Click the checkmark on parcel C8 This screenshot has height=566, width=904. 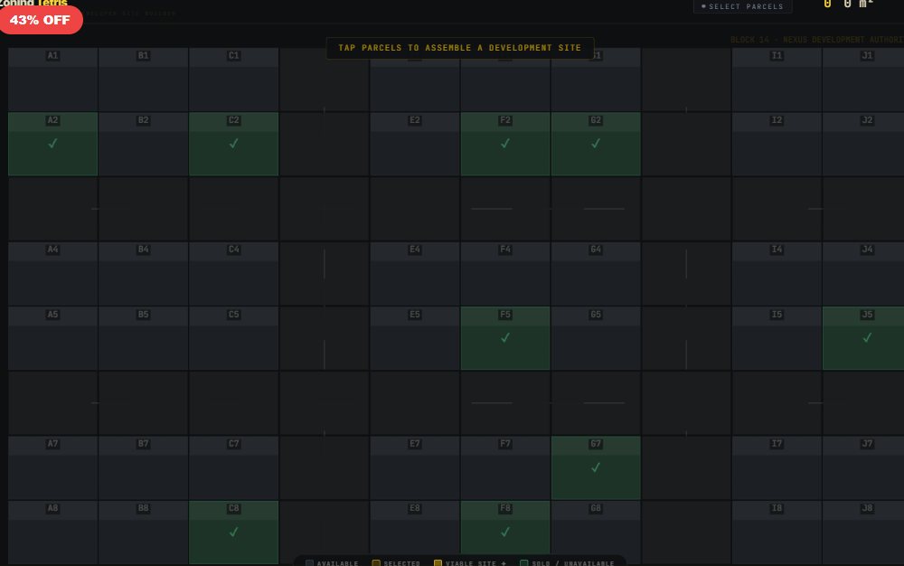pyautogui.click(x=233, y=533)
